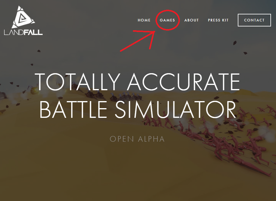Click the crowd of red soldiers
The width and height of the screenshot is (276, 201).
220,134
